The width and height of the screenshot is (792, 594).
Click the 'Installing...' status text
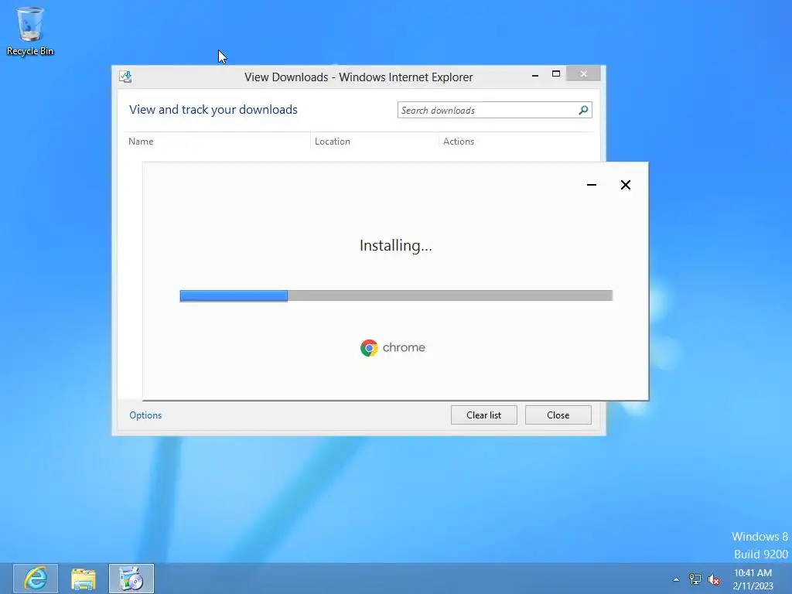[396, 245]
